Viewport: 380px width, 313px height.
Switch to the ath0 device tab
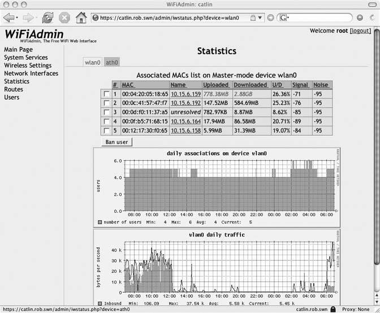click(111, 62)
